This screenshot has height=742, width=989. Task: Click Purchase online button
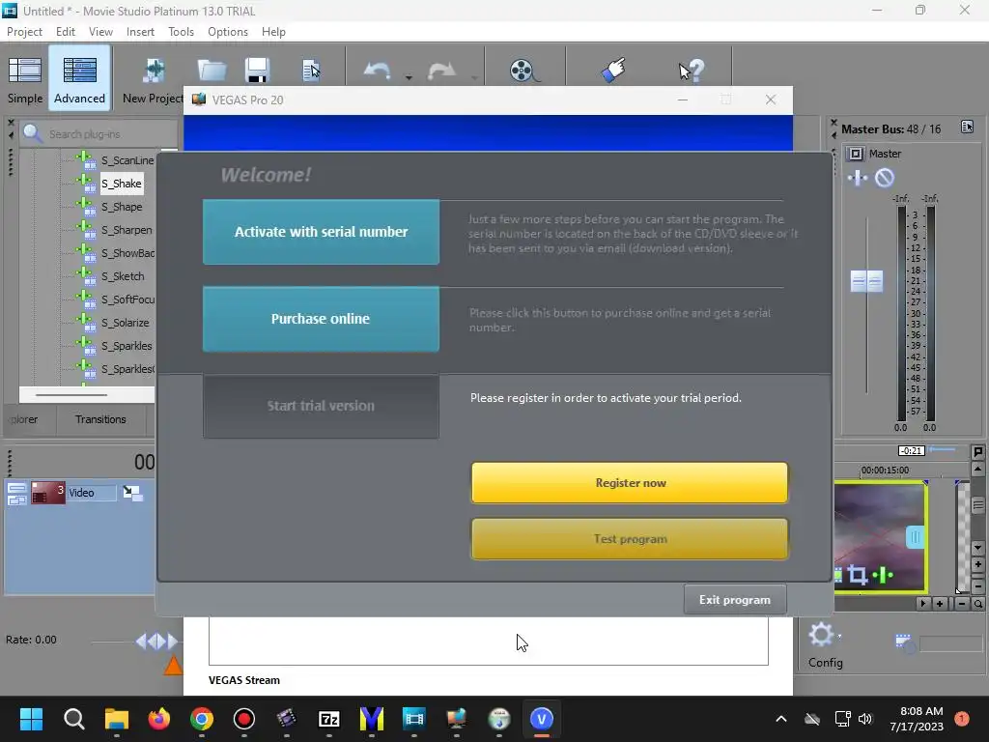(321, 319)
